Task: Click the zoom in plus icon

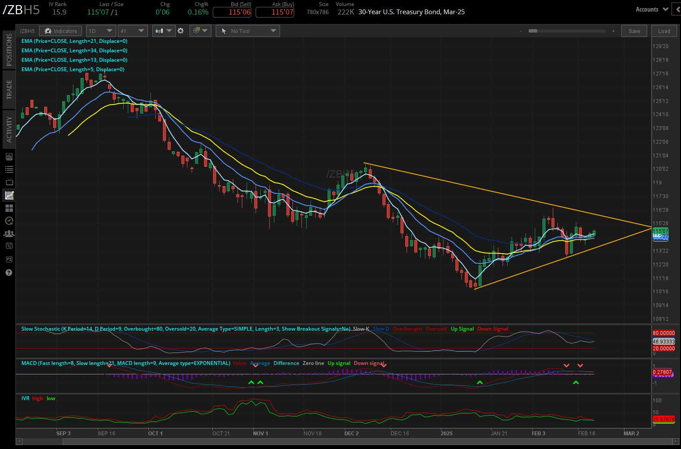Action: [613, 31]
